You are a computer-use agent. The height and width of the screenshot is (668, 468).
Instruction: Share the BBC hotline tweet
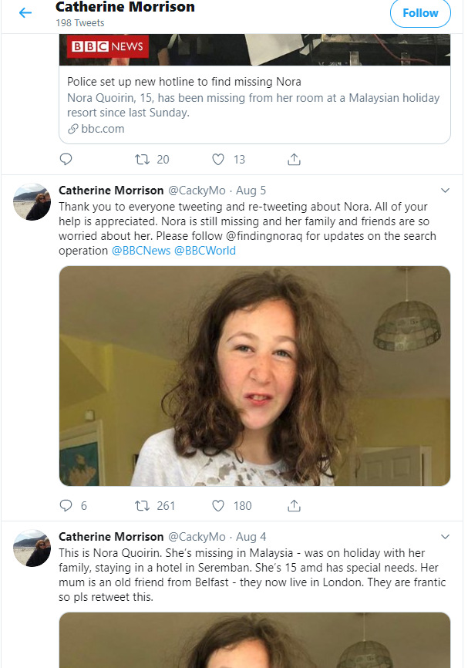tap(294, 160)
